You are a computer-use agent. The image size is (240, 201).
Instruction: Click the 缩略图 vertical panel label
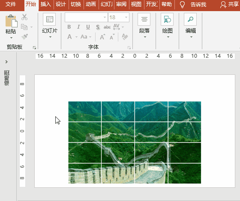[x=7, y=78]
